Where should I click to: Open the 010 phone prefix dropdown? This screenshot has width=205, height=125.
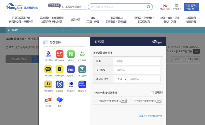tap(121, 79)
